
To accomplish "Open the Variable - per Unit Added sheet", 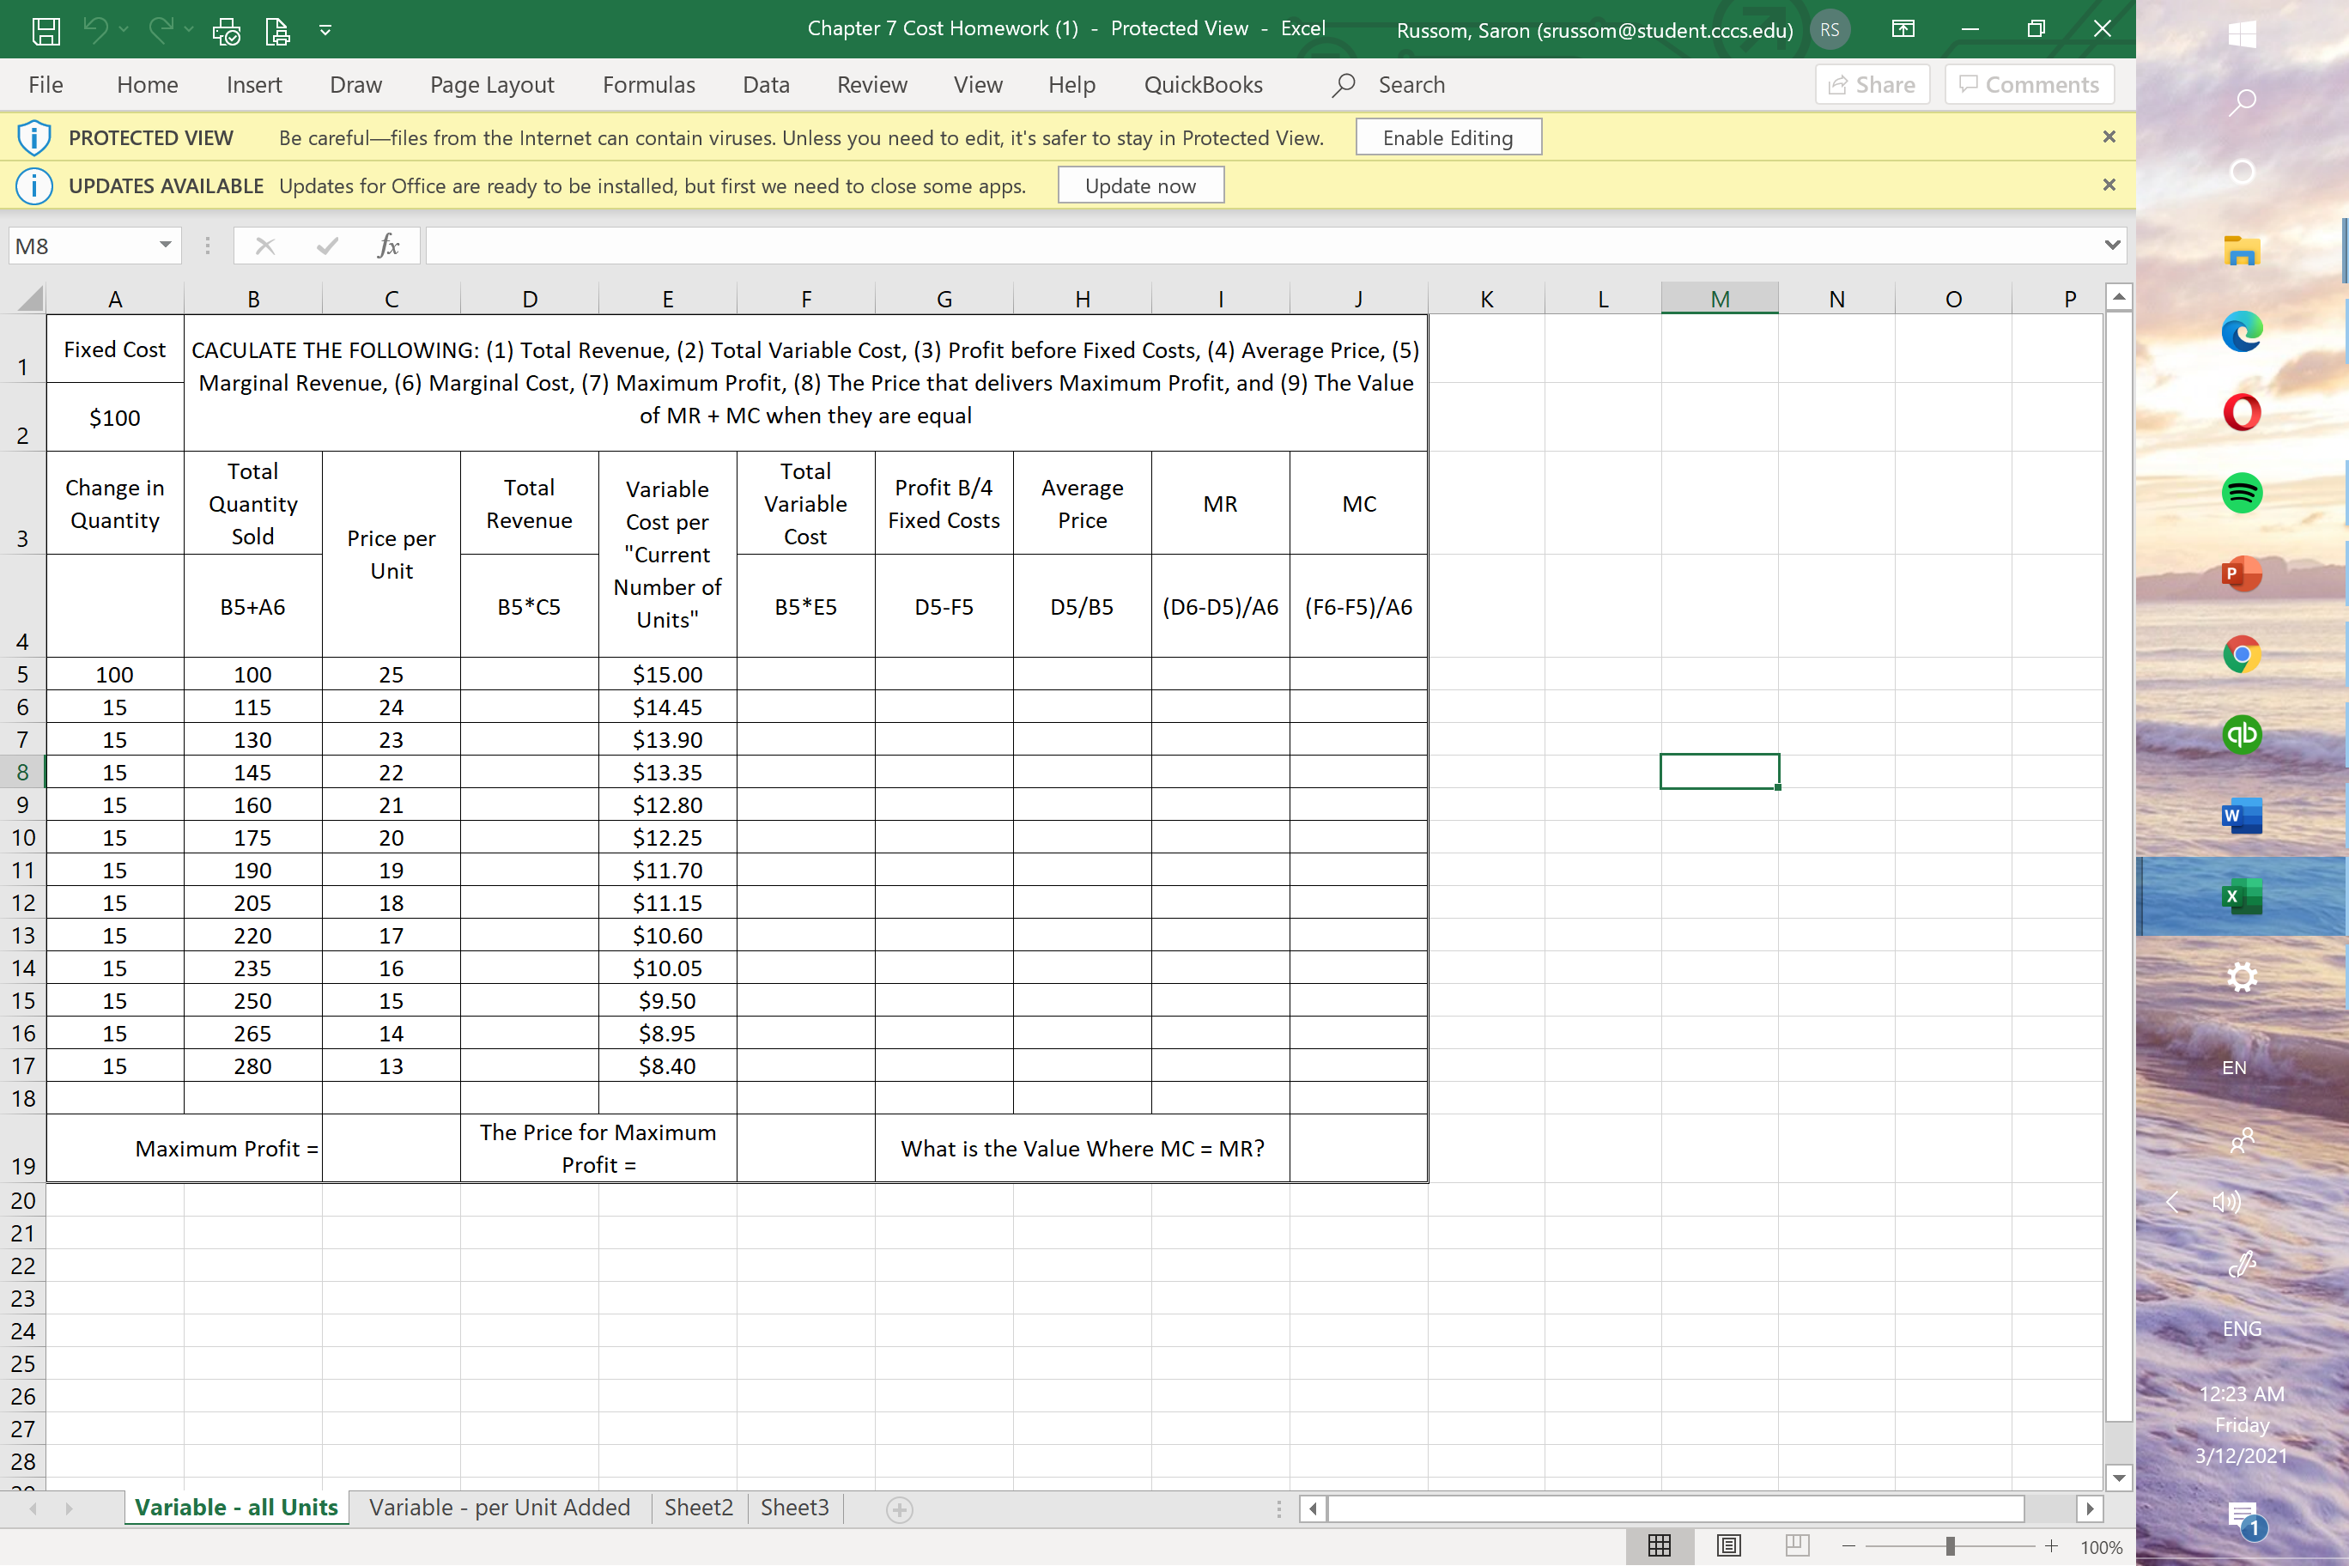I will click(x=500, y=1507).
